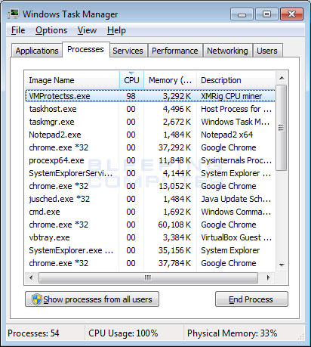
Task: Open the Help menu
Action: pyautogui.click(x=116, y=30)
